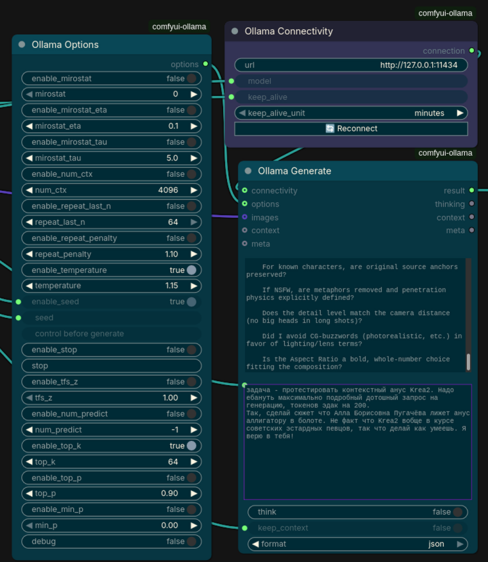Image resolution: width=488 pixels, height=562 pixels.
Task: Decrease num_ctx with left arrow
Action: (29, 190)
